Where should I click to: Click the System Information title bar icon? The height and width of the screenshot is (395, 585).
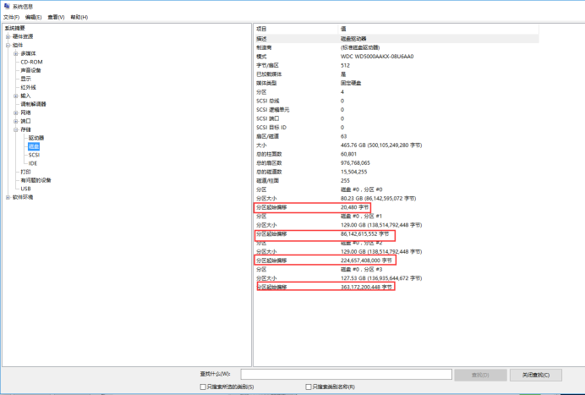(7, 6)
